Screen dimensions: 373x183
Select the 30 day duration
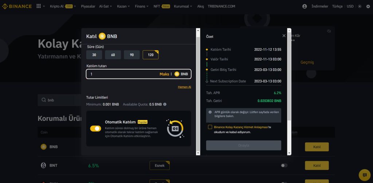point(94,55)
